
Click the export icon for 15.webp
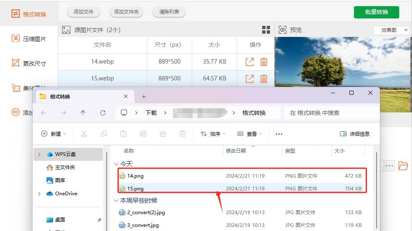[249, 78]
